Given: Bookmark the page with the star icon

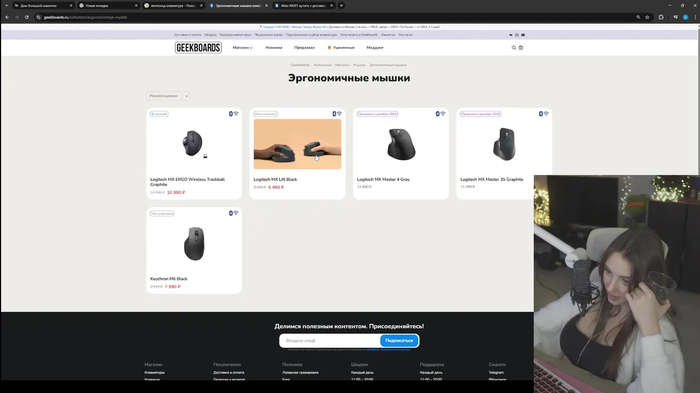Looking at the screenshot, I should [x=647, y=17].
